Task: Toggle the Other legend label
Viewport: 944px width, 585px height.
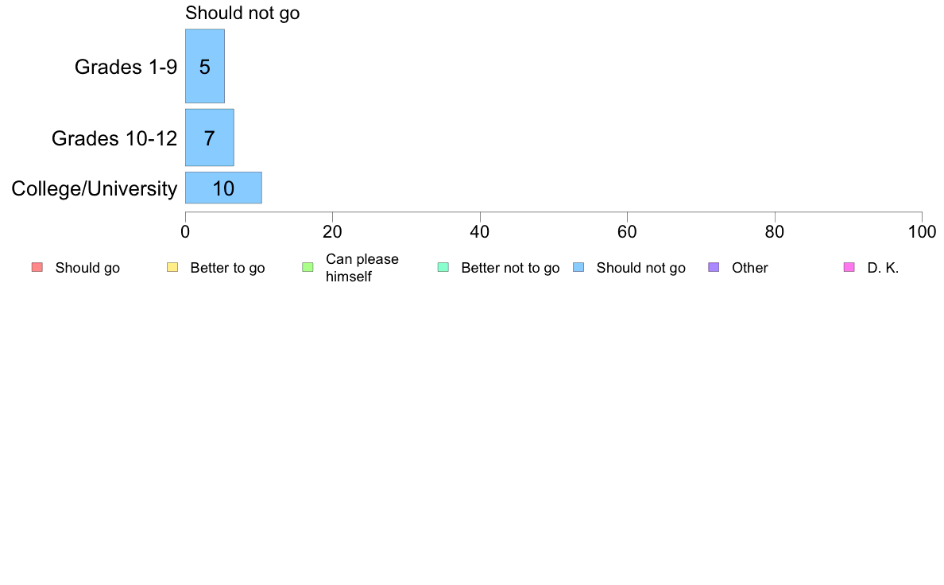Action: [x=749, y=268]
